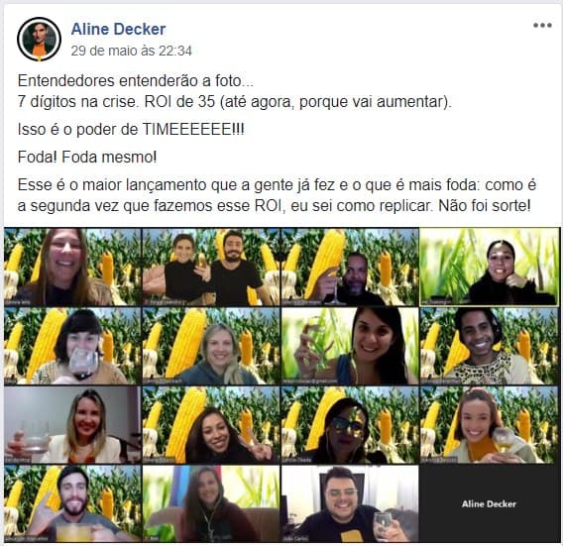This screenshot has width=563, height=546.
Task: Select the yellow-highlighted tile with grass background
Action: (x=489, y=267)
